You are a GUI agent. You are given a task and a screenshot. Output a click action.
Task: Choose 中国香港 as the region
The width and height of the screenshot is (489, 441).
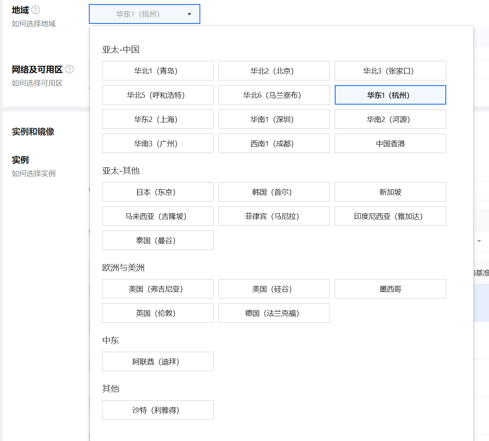390,144
